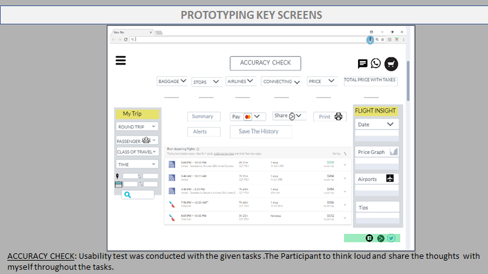
Task: Click the airplane icon beside Airports
Action: tap(390, 179)
